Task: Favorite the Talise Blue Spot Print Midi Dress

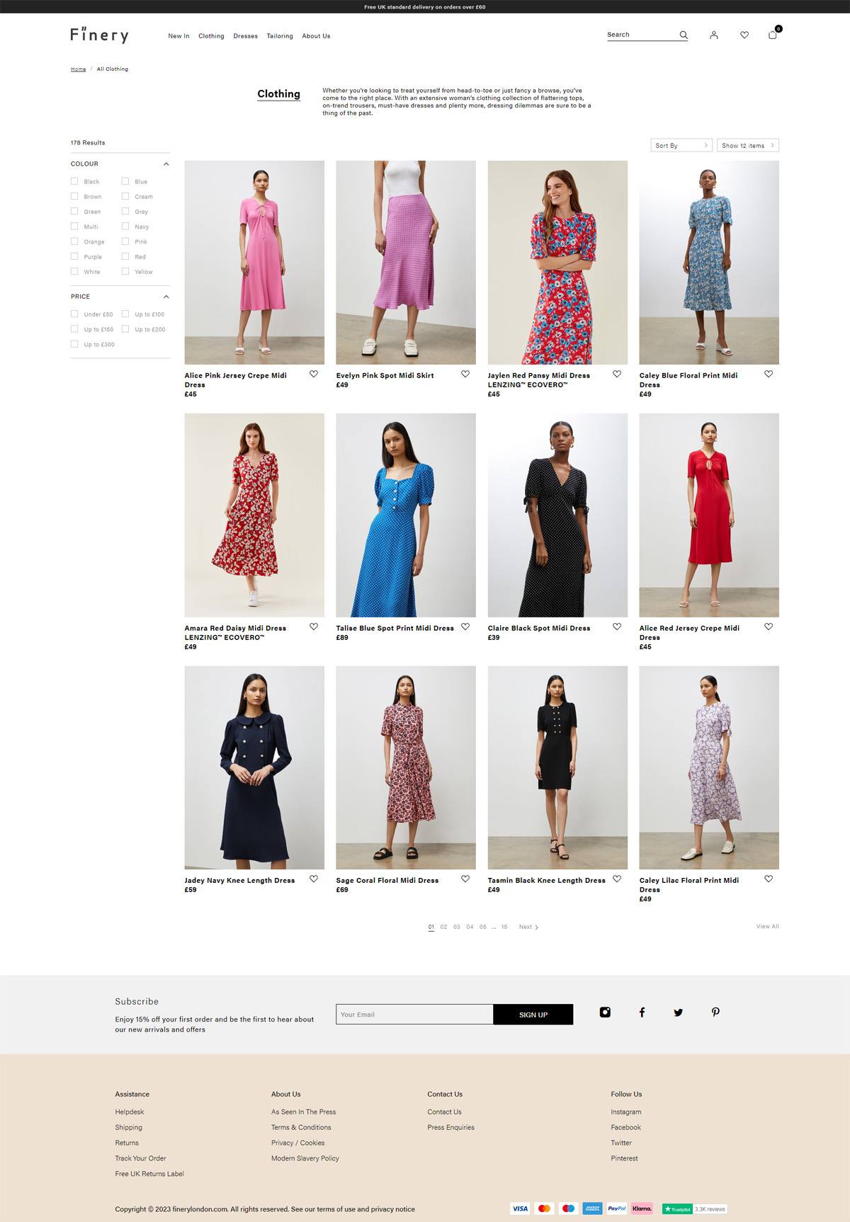Action: 465,627
